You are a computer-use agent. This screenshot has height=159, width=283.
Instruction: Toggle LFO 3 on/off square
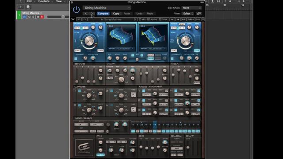(x=111, y=91)
